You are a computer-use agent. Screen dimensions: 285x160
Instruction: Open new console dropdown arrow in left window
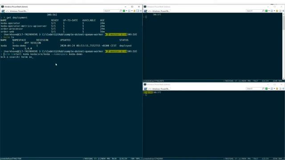click(x=126, y=11)
